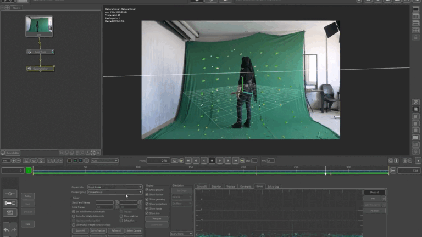Open the Auto display mode dropdown
Viewport: 422px width, 237px height.
click(104, 161)
